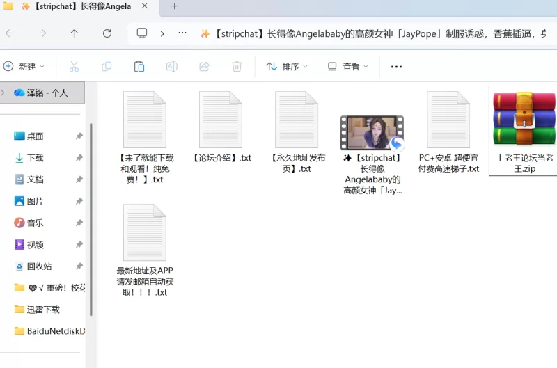Image resolution: width=557 pixels, height=368 pixels.
Task: Click the Paste clipboard icon
Action: 139,67
